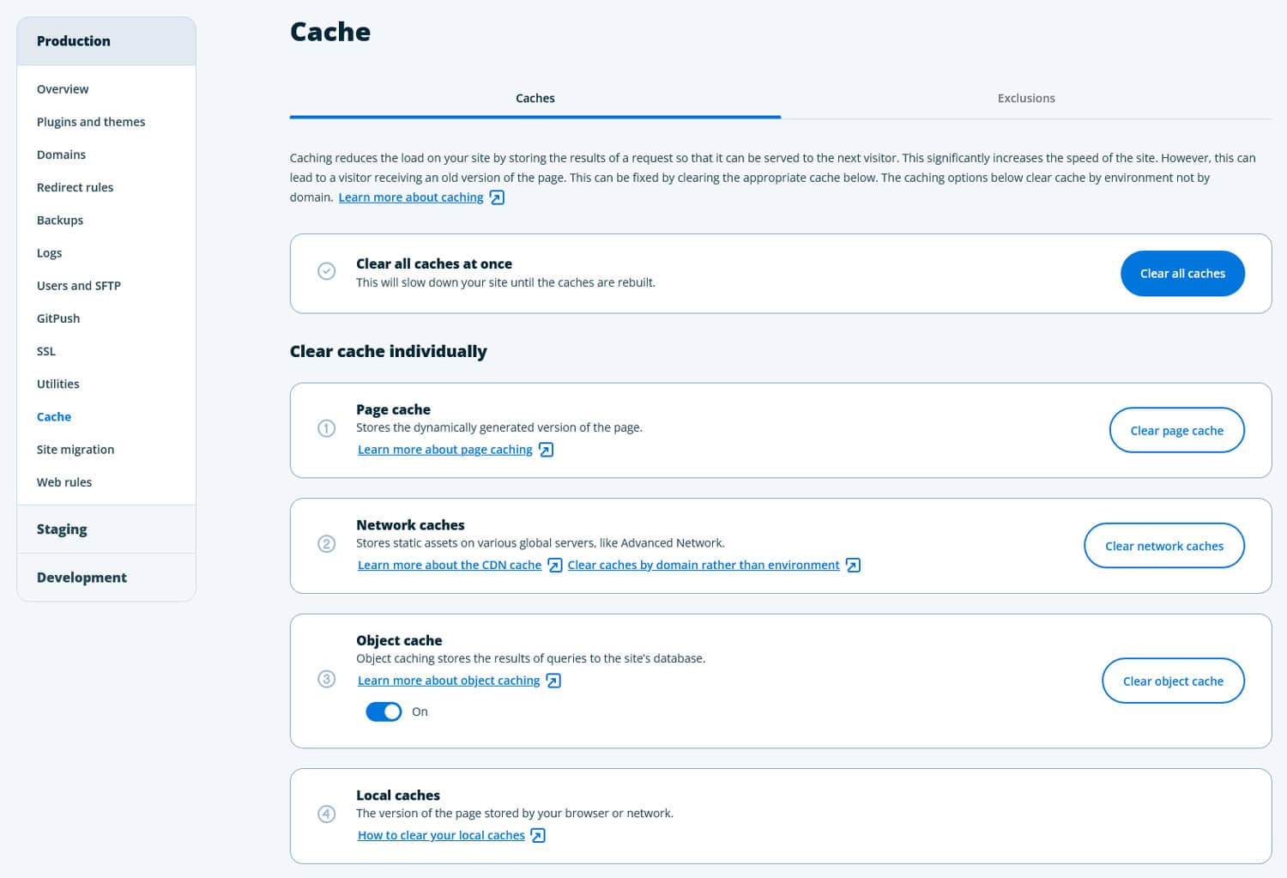Image resolution: width=1287 pixels, height=878 pixels.
Task: Click external-link icon after domain rather than environment
Action: pyautogui.click(x=853, y=565)
